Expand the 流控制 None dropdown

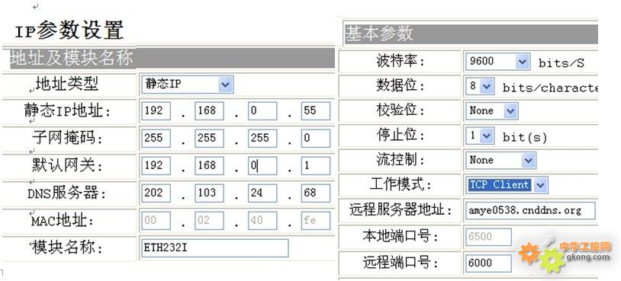click(x=501, y=161)
